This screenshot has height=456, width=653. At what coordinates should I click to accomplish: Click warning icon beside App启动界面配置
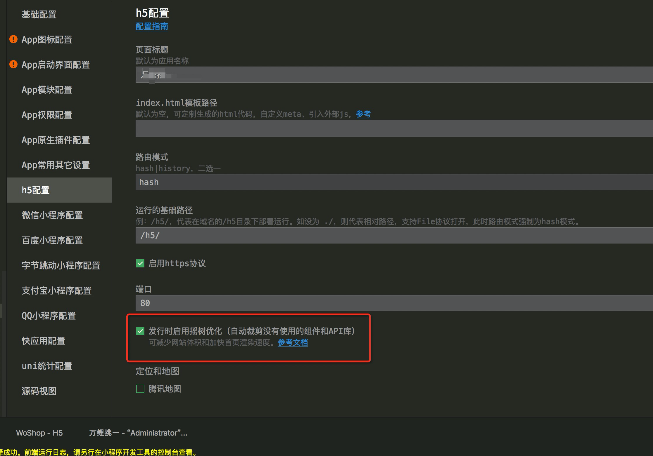(13, 64)
